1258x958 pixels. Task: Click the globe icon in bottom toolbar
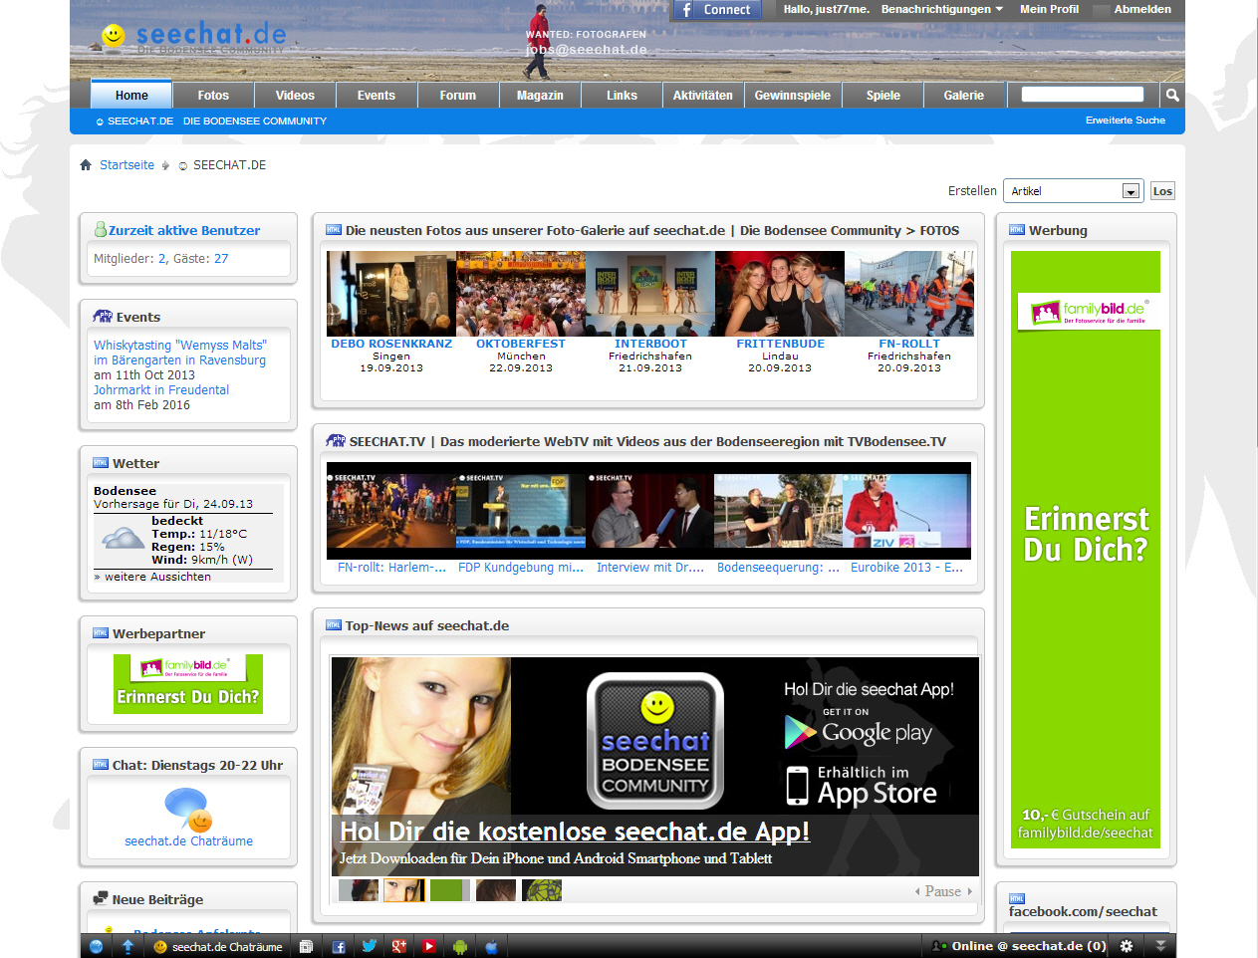96,946
